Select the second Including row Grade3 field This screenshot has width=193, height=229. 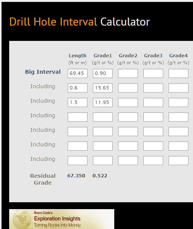click(153, 102)
